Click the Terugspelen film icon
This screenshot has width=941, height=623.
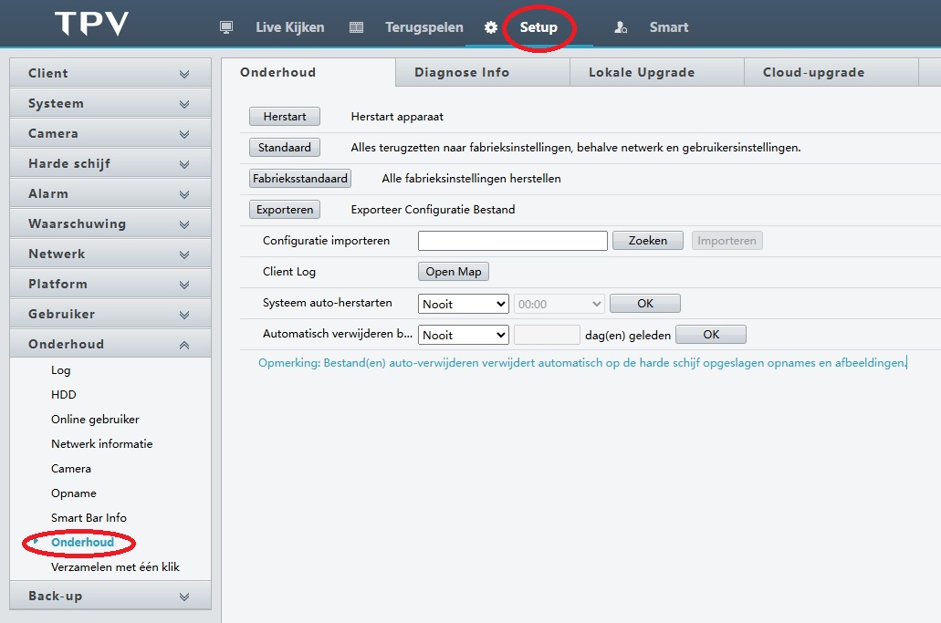point(357,27)
